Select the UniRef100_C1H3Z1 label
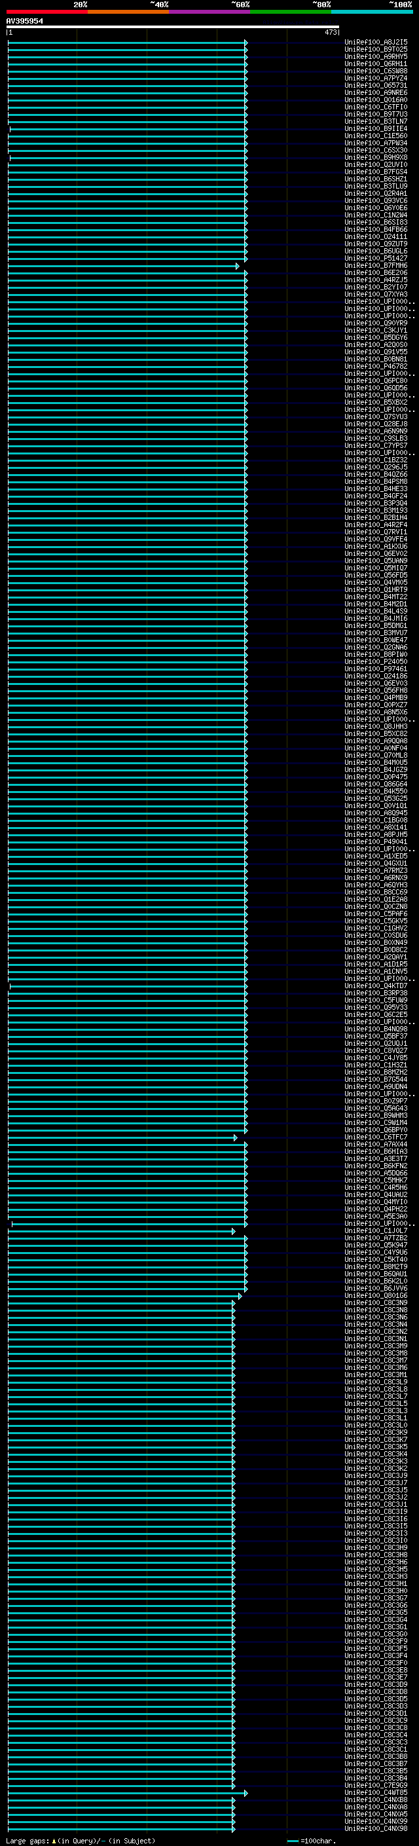 [376, 1065]
